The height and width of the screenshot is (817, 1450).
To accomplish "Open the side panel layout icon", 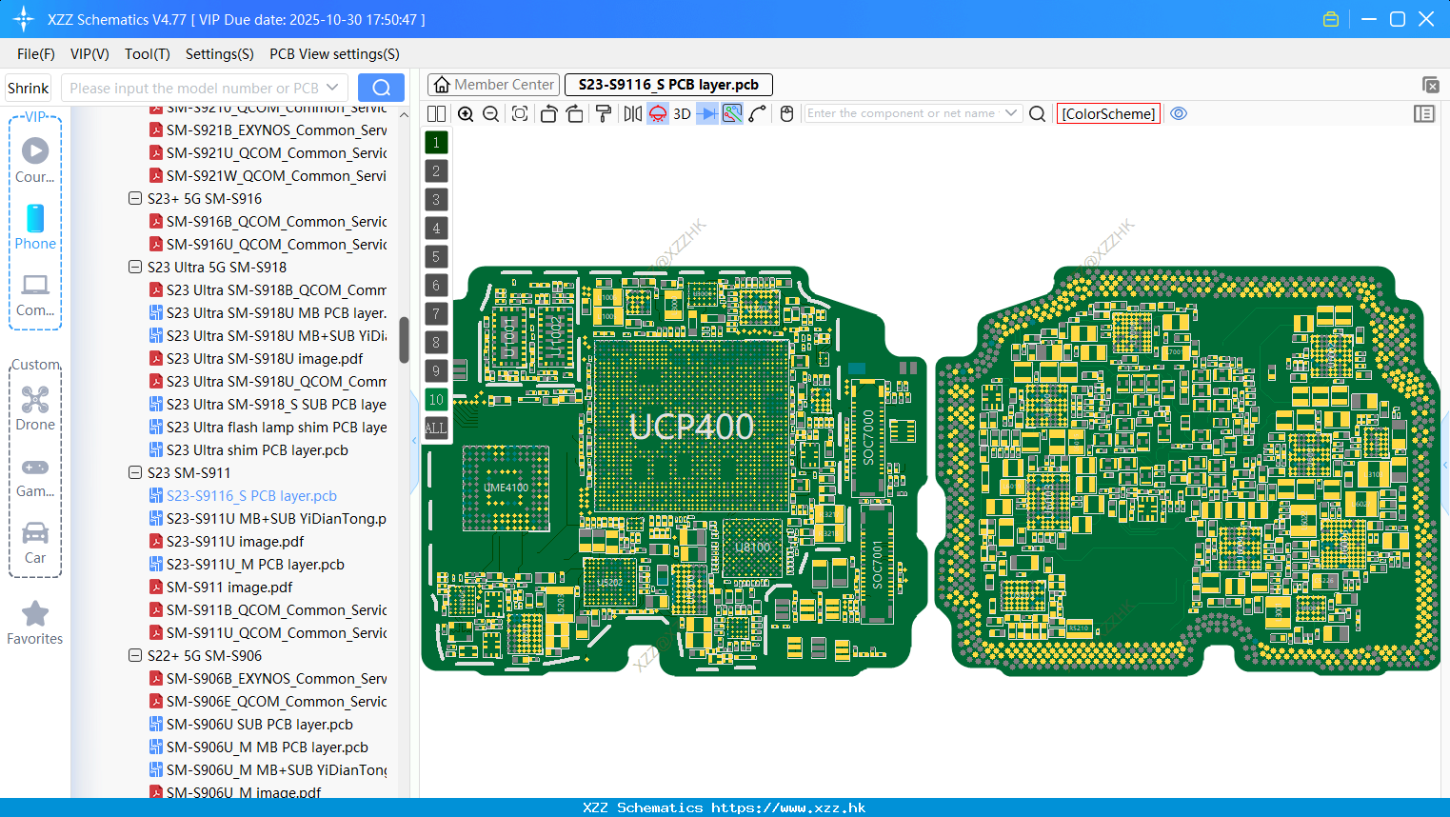I will tap(1424, 113).
